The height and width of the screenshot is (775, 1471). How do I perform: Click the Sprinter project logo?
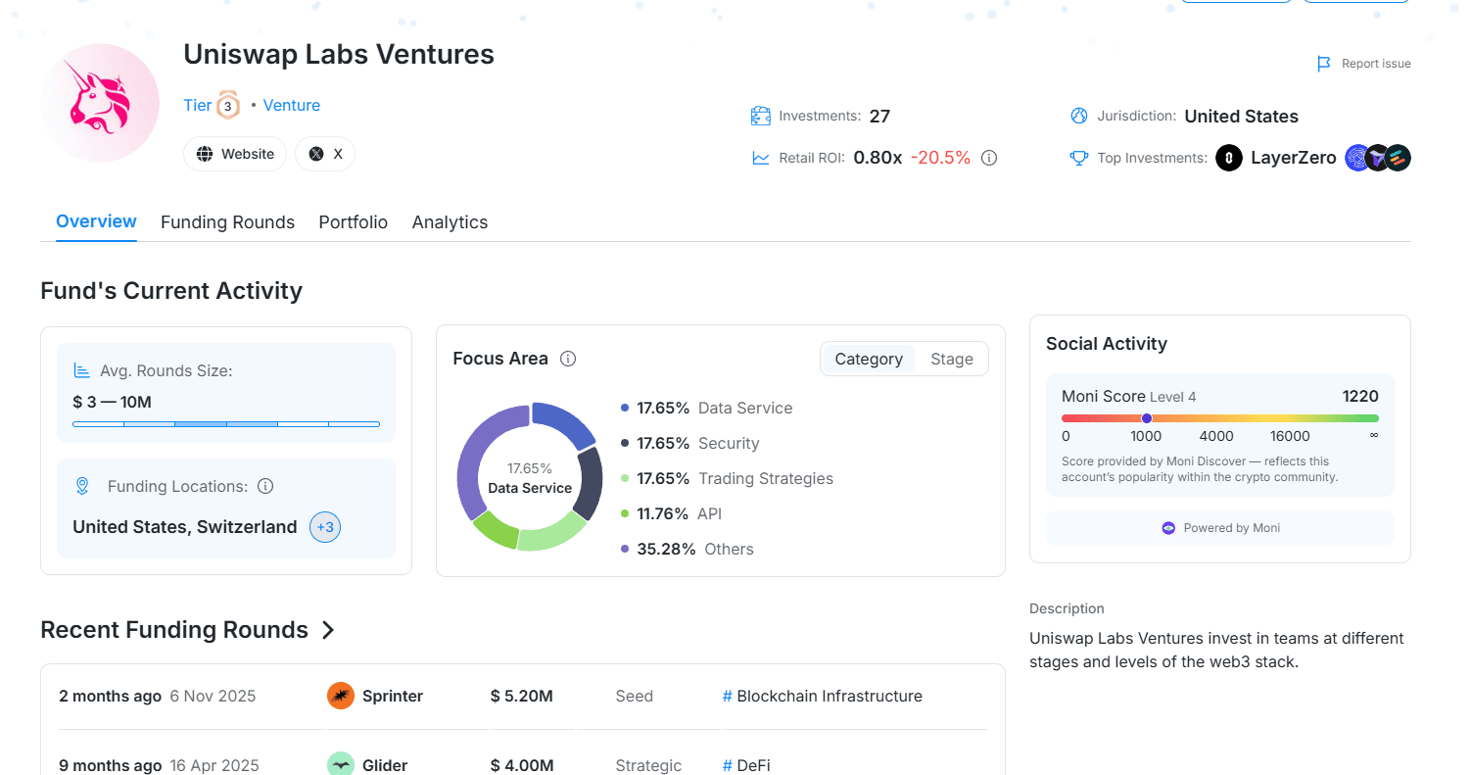tap(340, 696)
